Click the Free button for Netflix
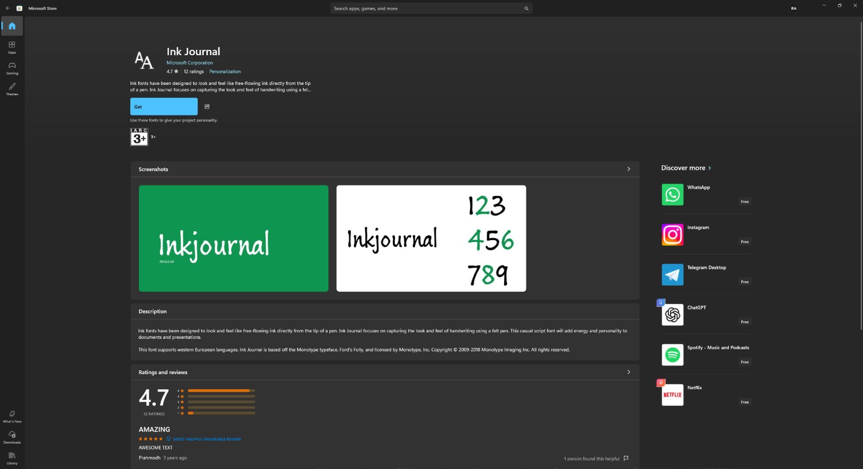The width and height of the screenshot is (863, 469). [745, 402]
